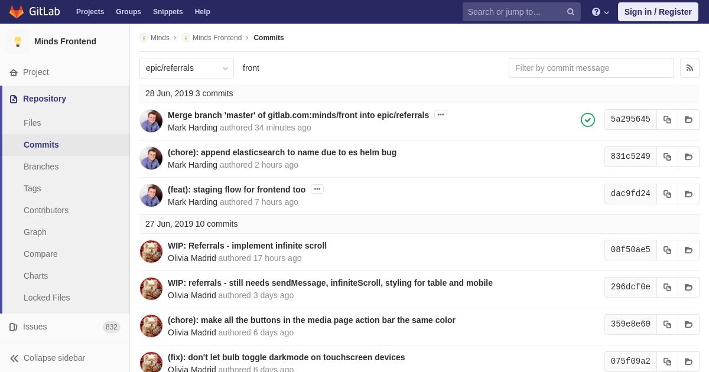Click the GitLab fox logo
Viewport: 709px width, 372px height.
point(17,12)
